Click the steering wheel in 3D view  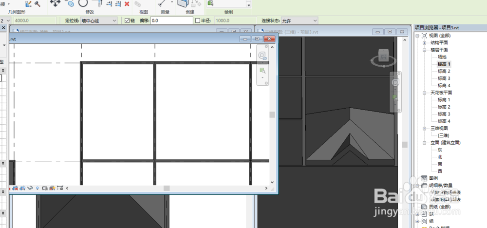[395, 82]
